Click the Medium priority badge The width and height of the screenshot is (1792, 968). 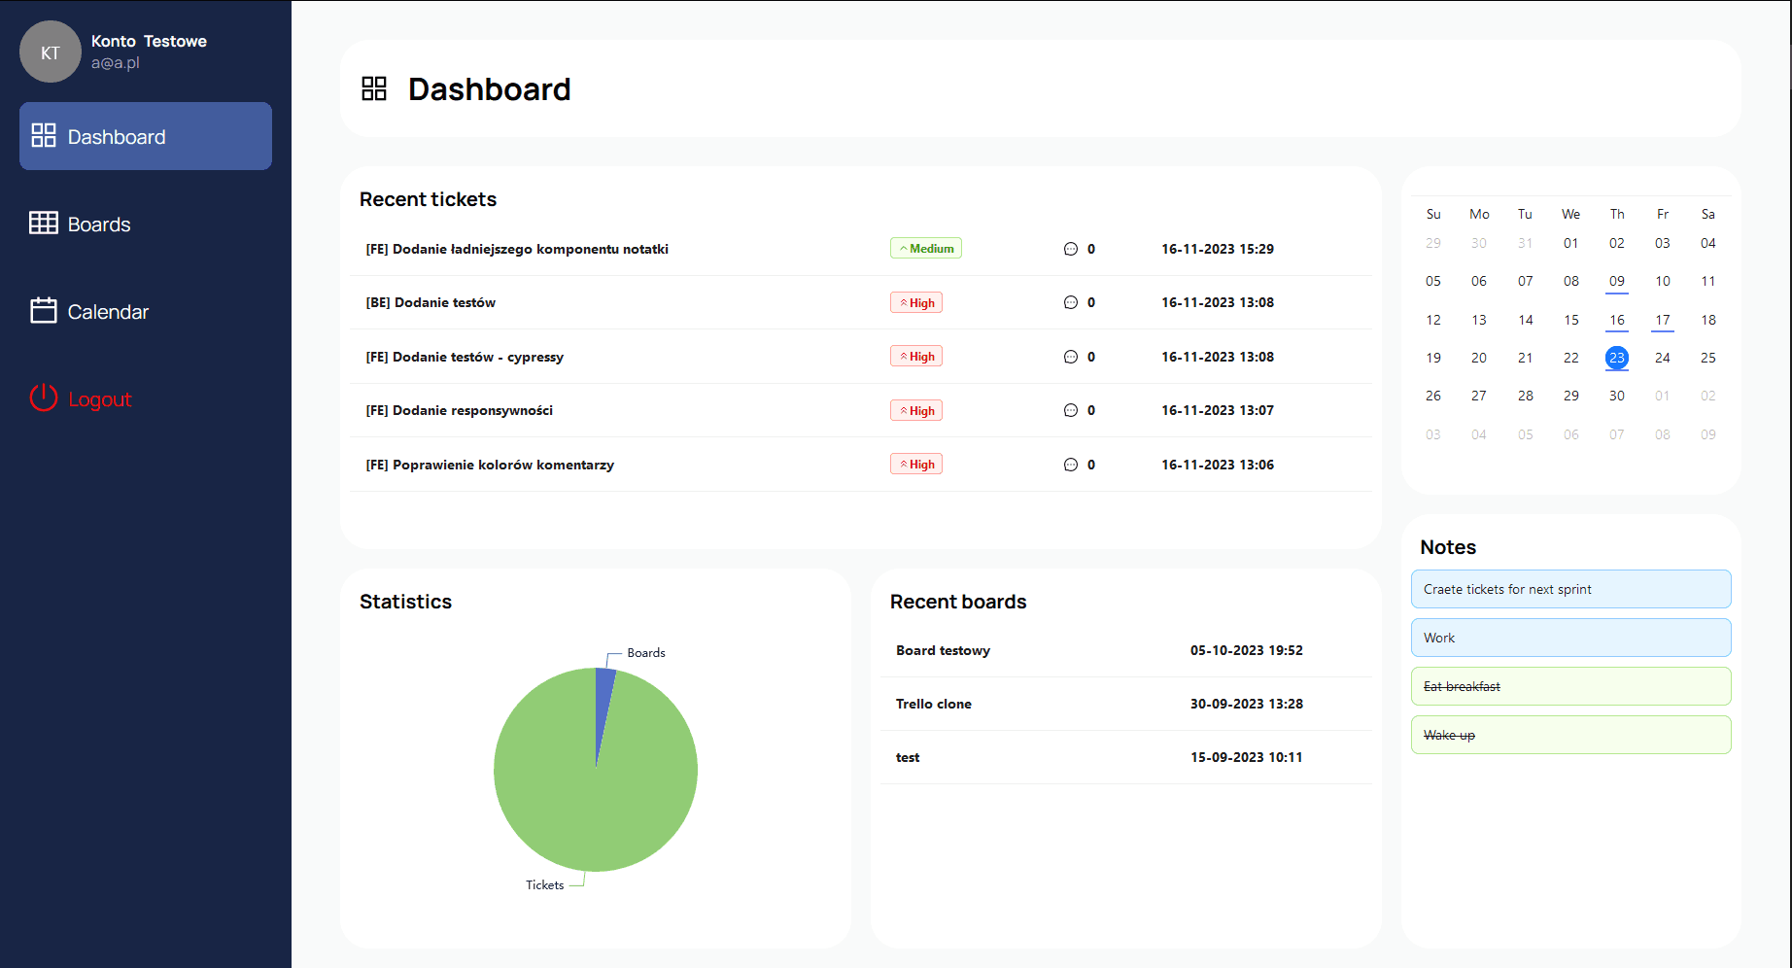point(926,249)
